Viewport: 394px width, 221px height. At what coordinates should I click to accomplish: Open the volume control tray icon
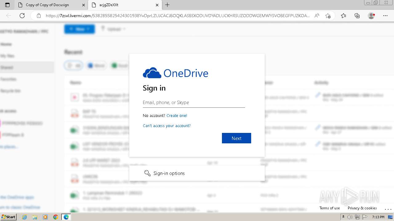point(350,217)
